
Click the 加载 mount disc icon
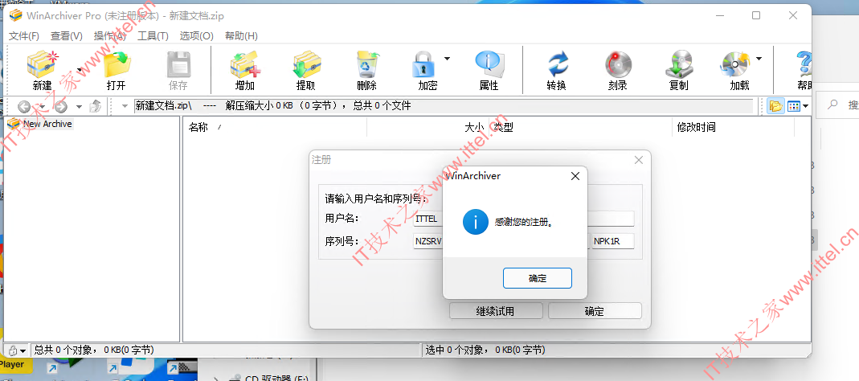[734, 64]
